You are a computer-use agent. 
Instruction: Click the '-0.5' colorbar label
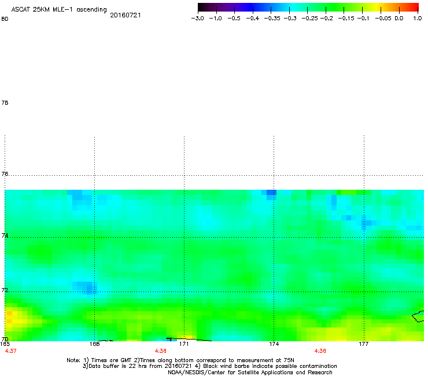click(x=234, y=19)
